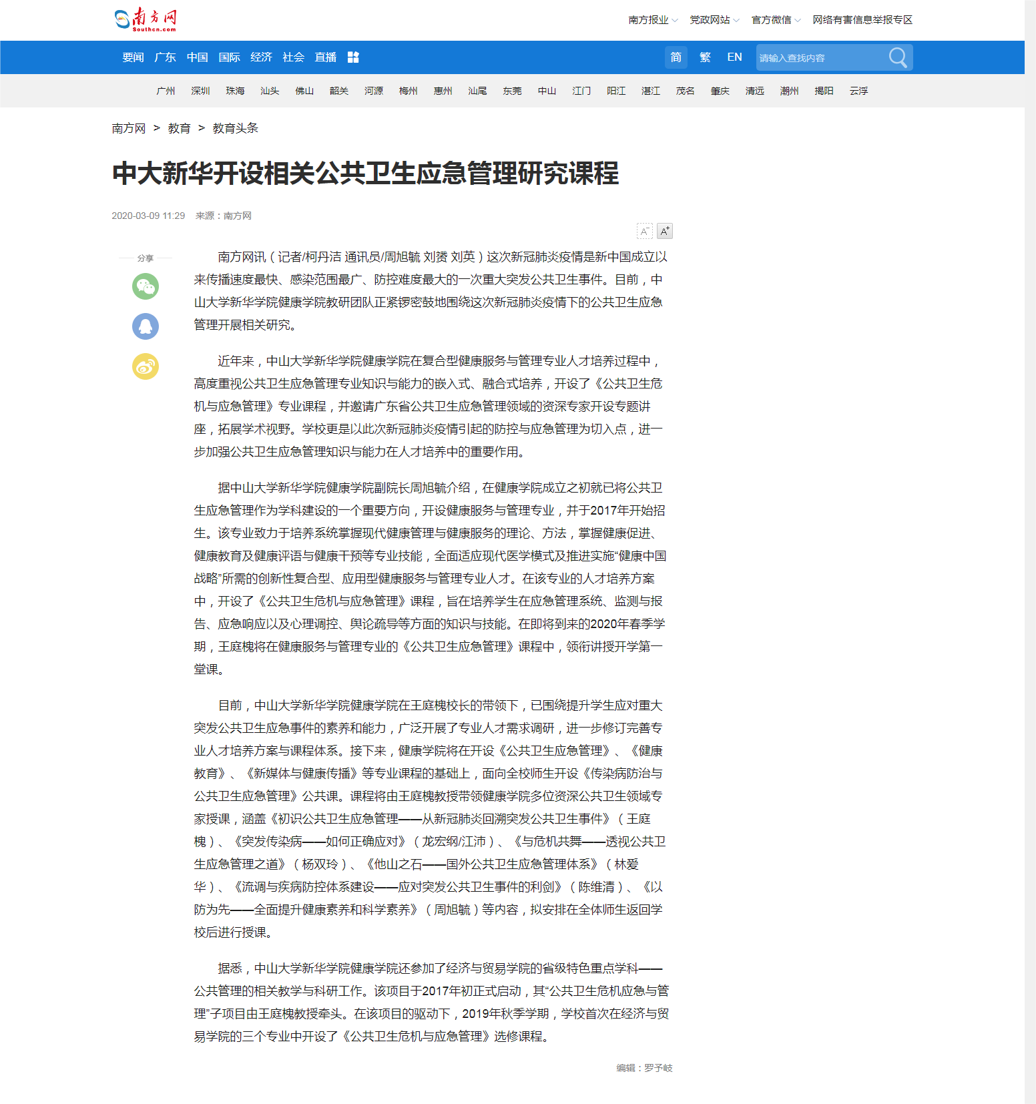Click the search input field
Viewport: 1036px width, 1104px height.
821,58
